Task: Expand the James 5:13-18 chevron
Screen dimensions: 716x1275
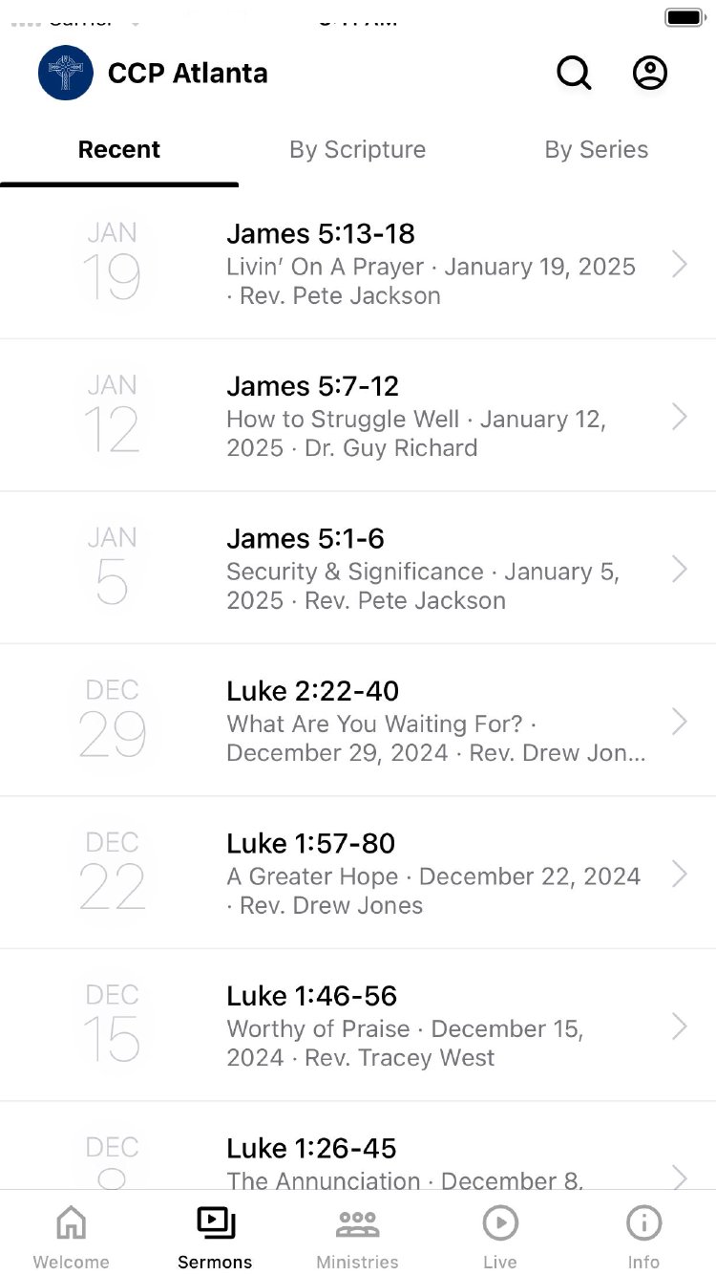Action: tap(679, 264)
